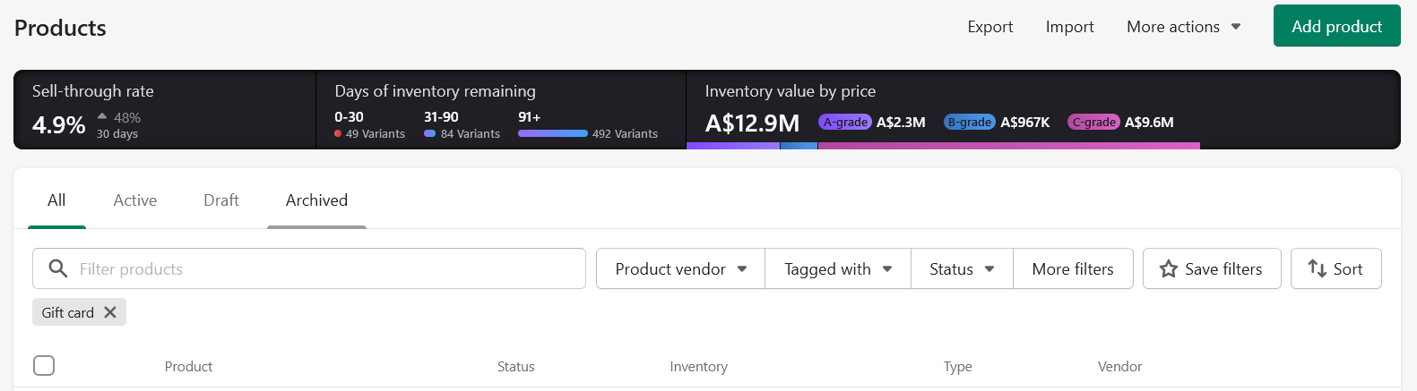
Task: Open the Archived tab
Action: click(316, 200)
